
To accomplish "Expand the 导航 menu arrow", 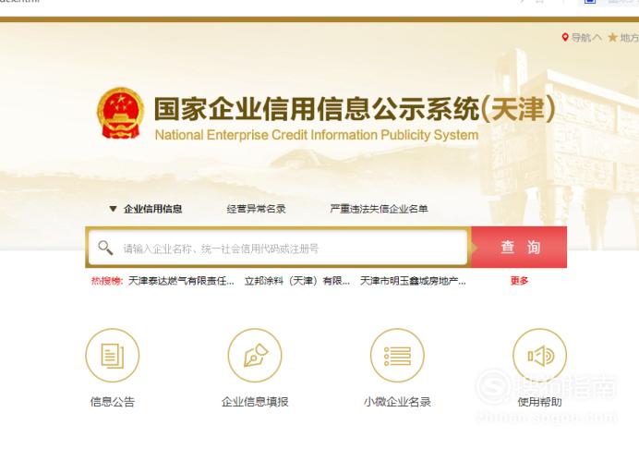I will [597, 38].
